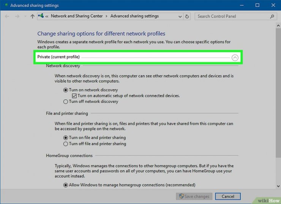Select Turn off network discovery
The image size is (281, 204).
click(66, 102)
